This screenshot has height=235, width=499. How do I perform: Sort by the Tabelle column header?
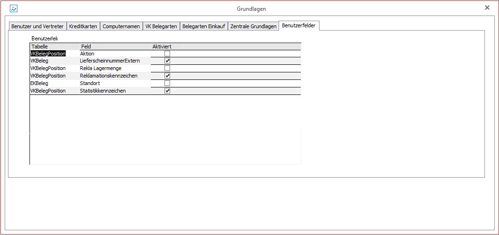point(54,47)
